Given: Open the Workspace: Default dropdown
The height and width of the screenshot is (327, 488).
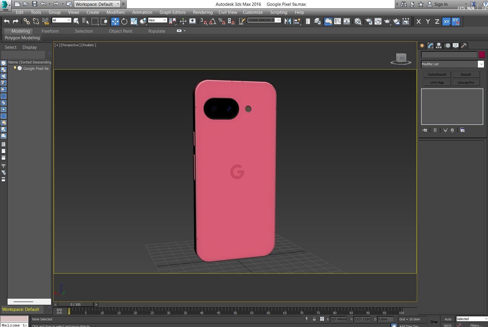Looking at the screenshot, I should pos(97,4).
